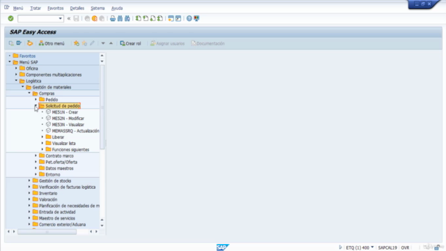Click the Move Favorites Up arrow
The width and height of the screenshot is (446, 251).
(x=111, y=43)
